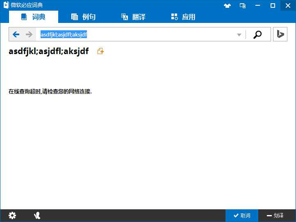This screenshot has width=296, height=222.
Task: Click the search box with asdfjkl;asjdfl;aksjdf
Action: 136,34
